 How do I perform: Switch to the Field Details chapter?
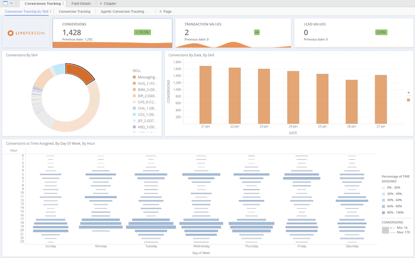[81, 3]
